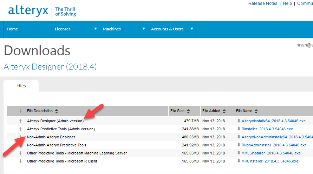Select Non-Admin Alteryx Predictive Tools description
313x174 pixels.
pos(57,145)
